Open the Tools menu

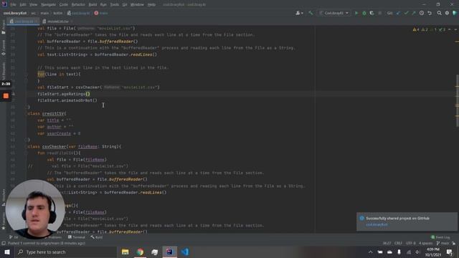115,5
